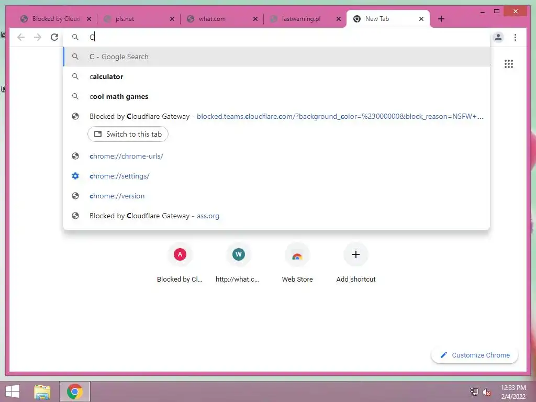The image size is (536, 402).
Task: Click the Customize Chrome button
Action: click(474, 355)
